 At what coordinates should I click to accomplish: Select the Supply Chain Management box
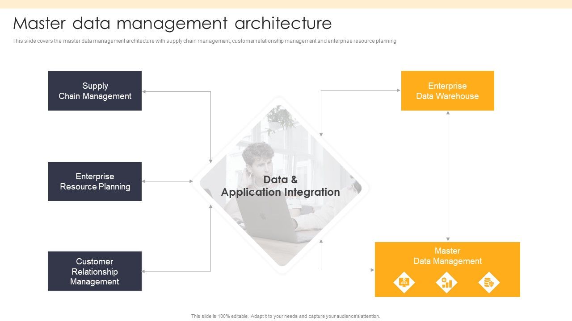pyautogui.click(x=95, y=91)
